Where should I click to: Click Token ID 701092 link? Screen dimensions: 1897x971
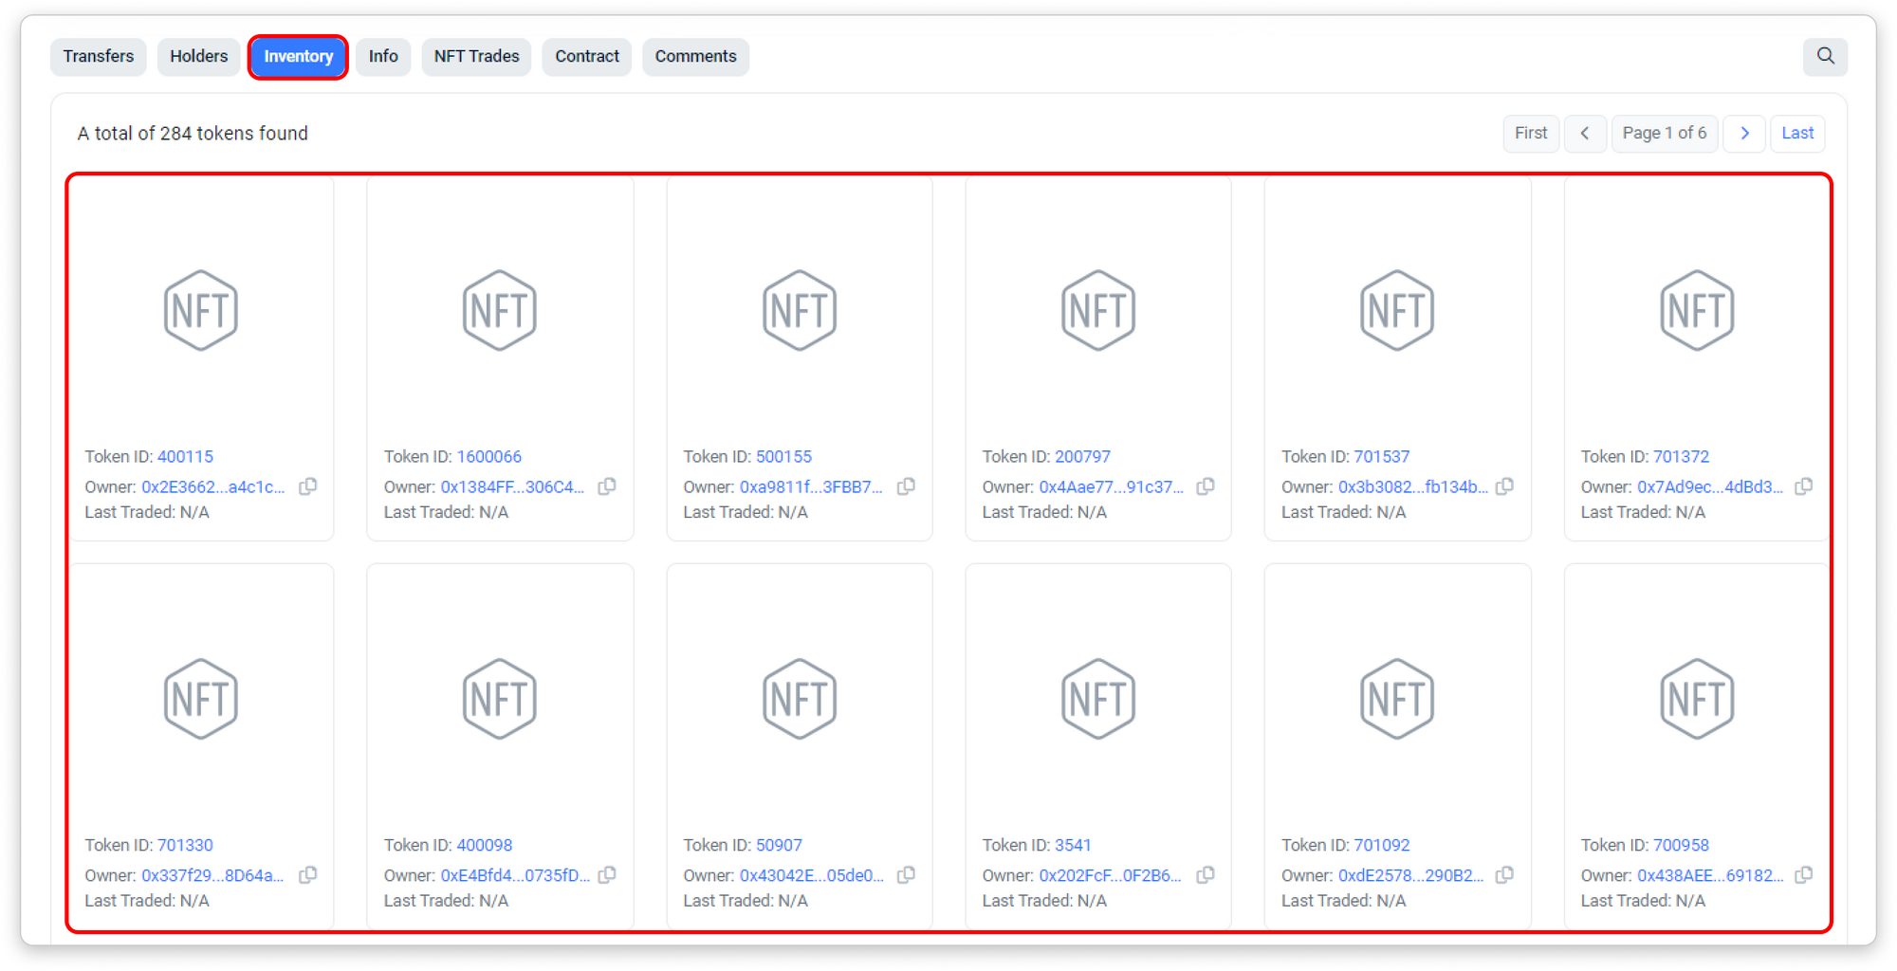click(x=1381, y=845)
